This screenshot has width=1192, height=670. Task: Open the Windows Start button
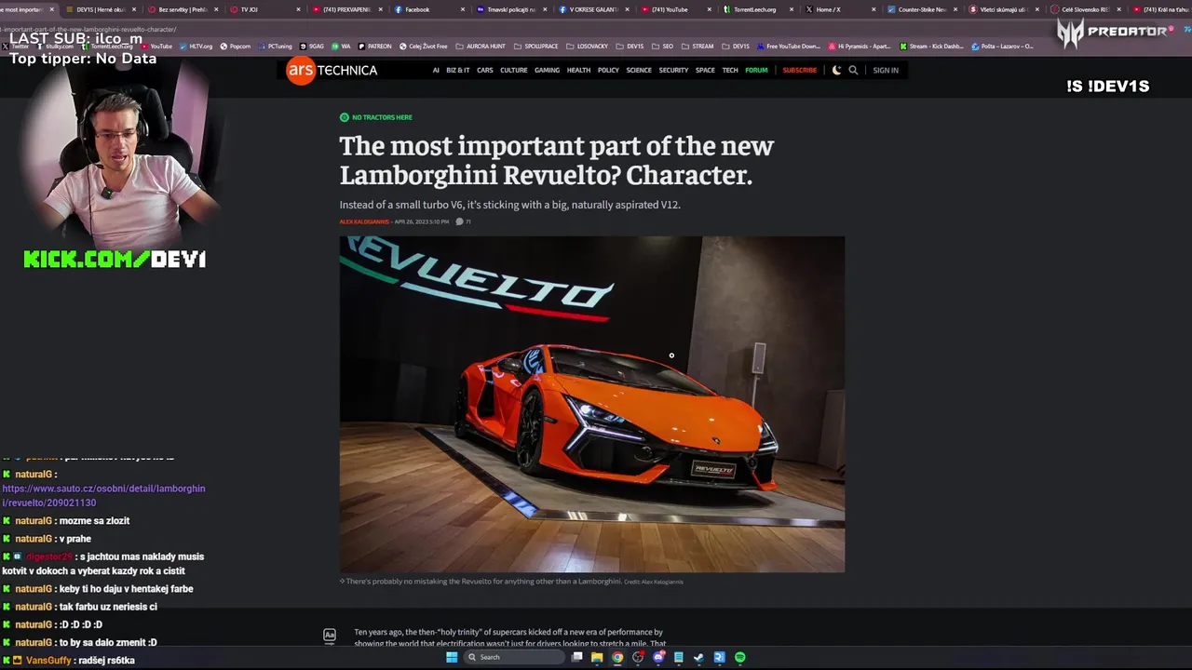(x=452, y=657)
